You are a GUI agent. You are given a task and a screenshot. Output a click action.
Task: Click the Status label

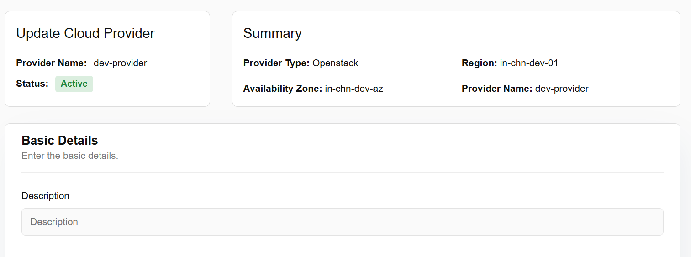tap(32, 84)
